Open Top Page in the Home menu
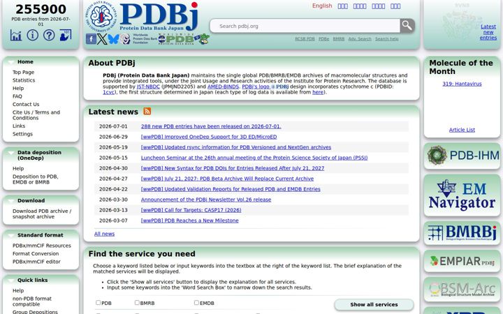This screenshot has height=314, width=503. 24,73
